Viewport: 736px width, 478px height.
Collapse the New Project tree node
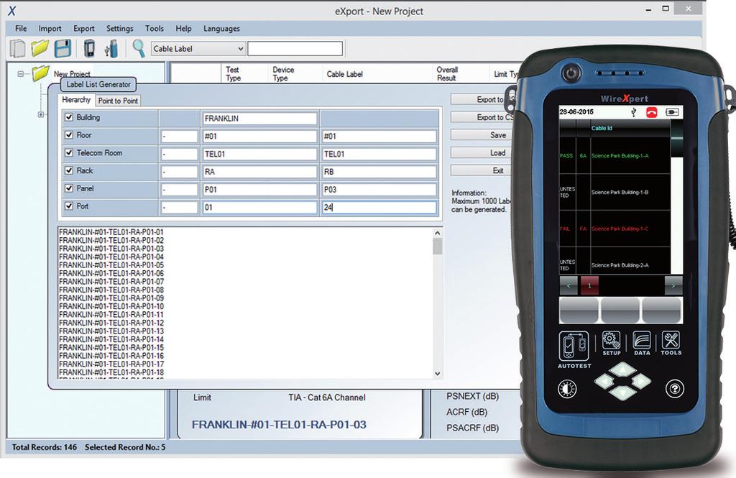20,74
